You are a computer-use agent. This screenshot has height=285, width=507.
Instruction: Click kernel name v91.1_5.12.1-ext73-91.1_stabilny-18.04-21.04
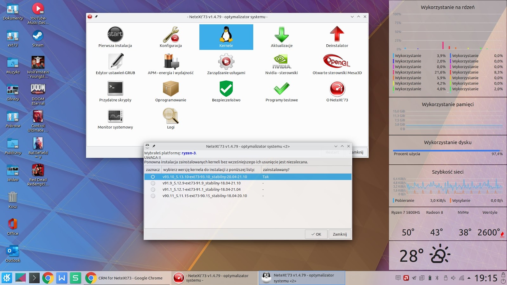(x=202, y=189)
